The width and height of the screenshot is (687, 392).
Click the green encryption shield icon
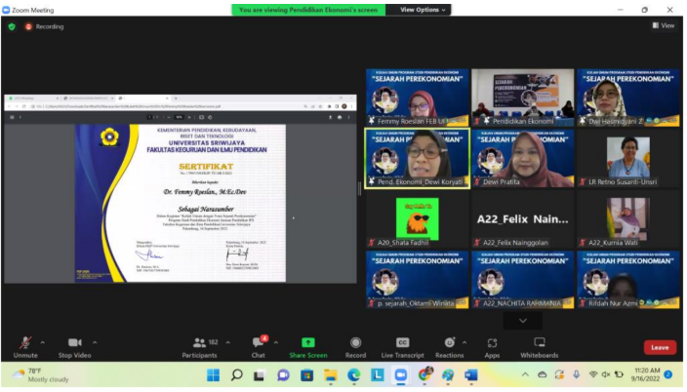[x=12, y=26]
